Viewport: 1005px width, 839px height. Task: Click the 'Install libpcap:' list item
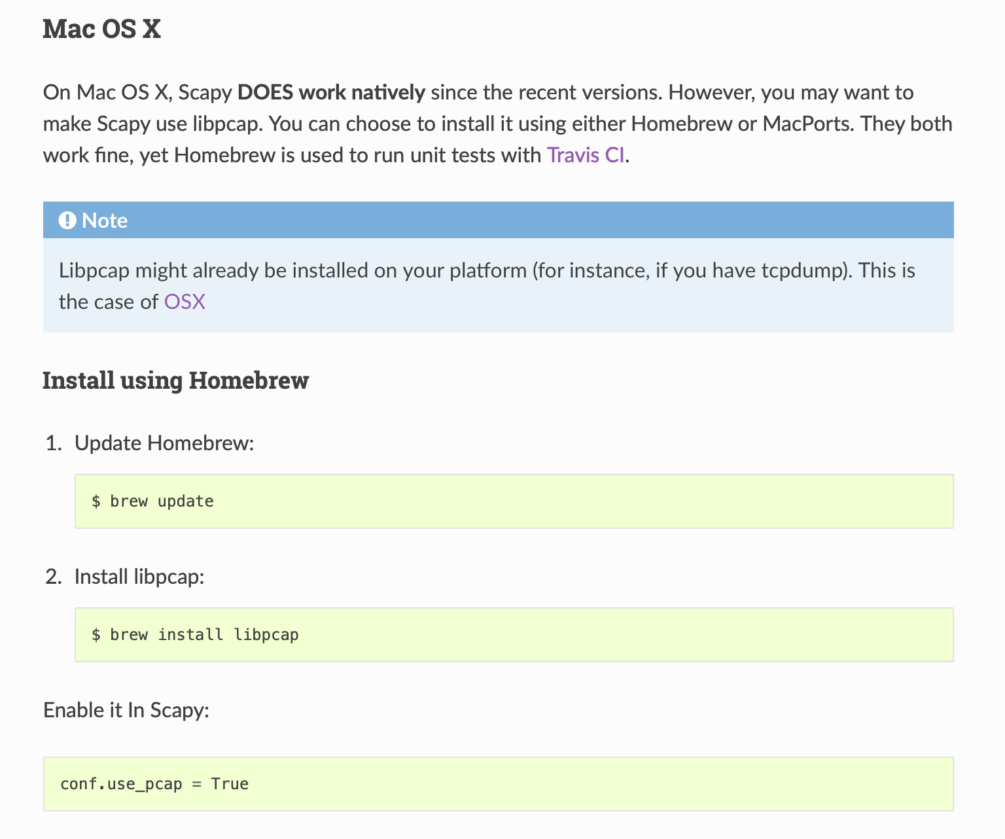point(139,577)
